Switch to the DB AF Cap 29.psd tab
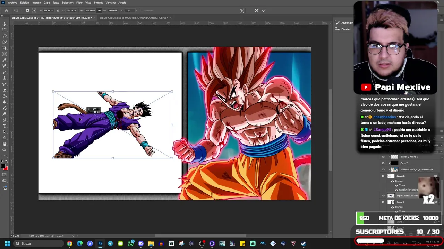 133,18
